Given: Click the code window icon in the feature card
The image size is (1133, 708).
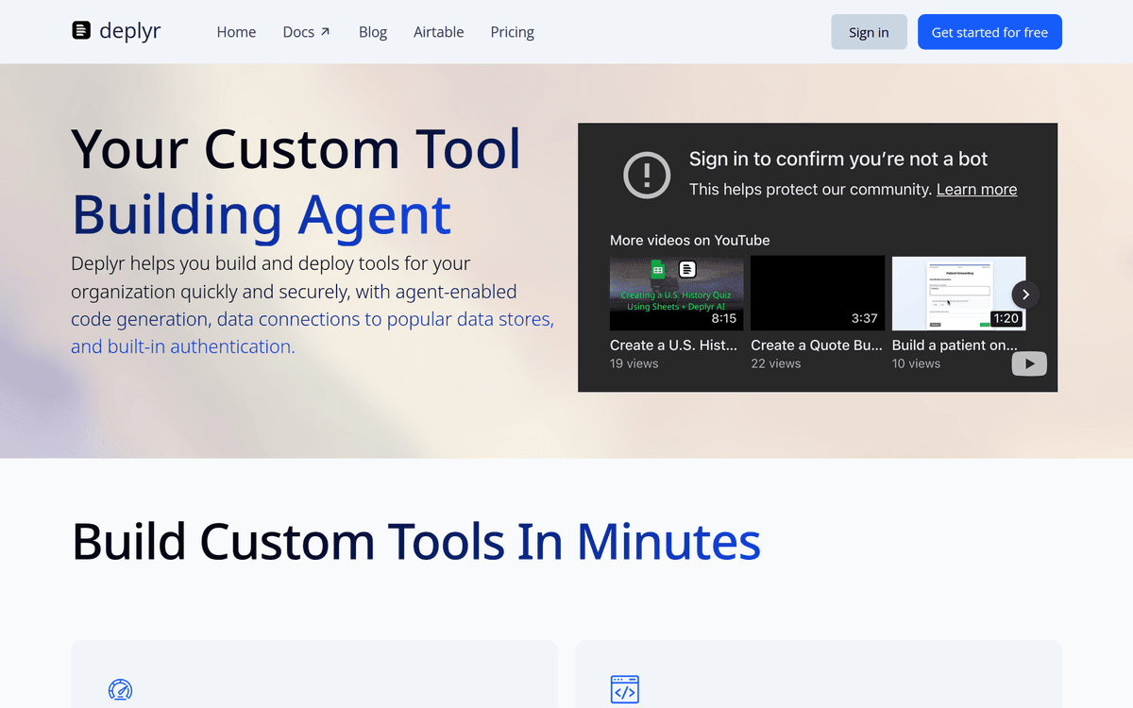Looking at the screenshot, I should pos(625,690).
